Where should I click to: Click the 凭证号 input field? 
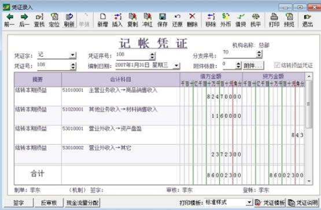click(54, 65)
